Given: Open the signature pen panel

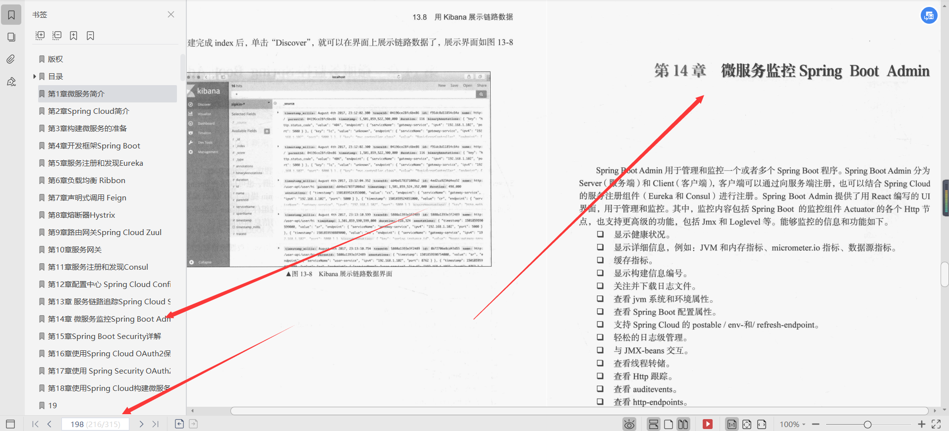Looking at the screenshot, I should (x=11, y=82).
